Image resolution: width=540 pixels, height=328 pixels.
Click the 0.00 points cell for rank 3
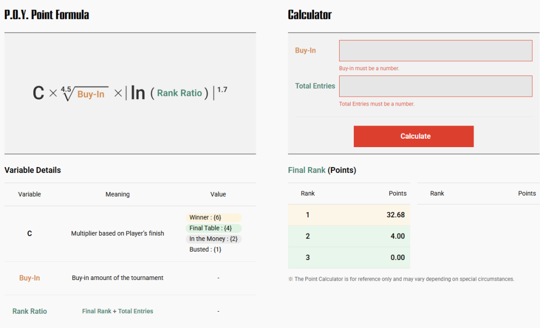coord(397,257)
